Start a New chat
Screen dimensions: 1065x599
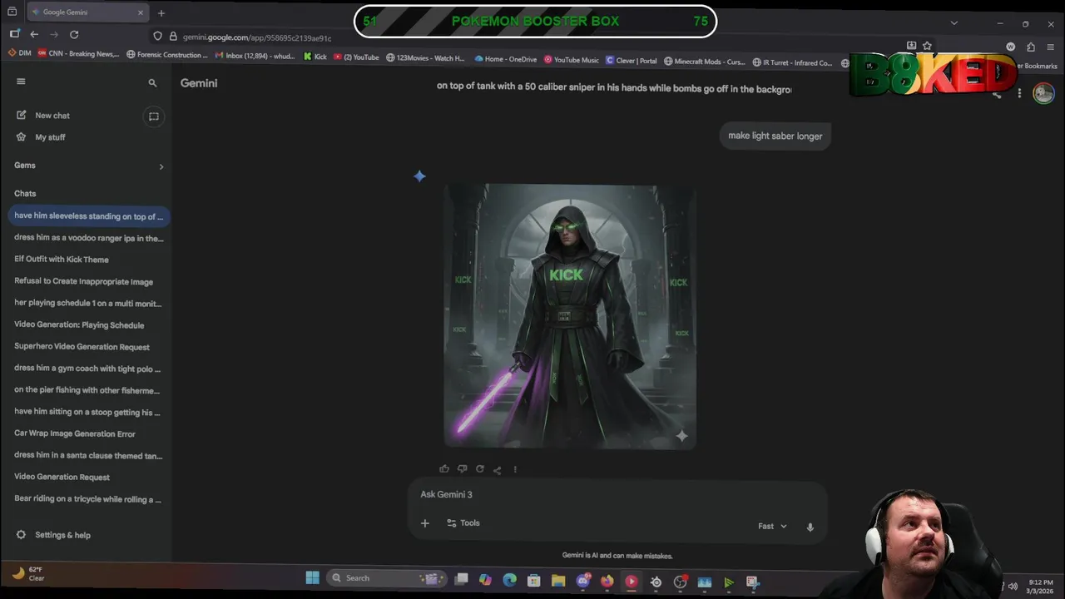point(52,116)
